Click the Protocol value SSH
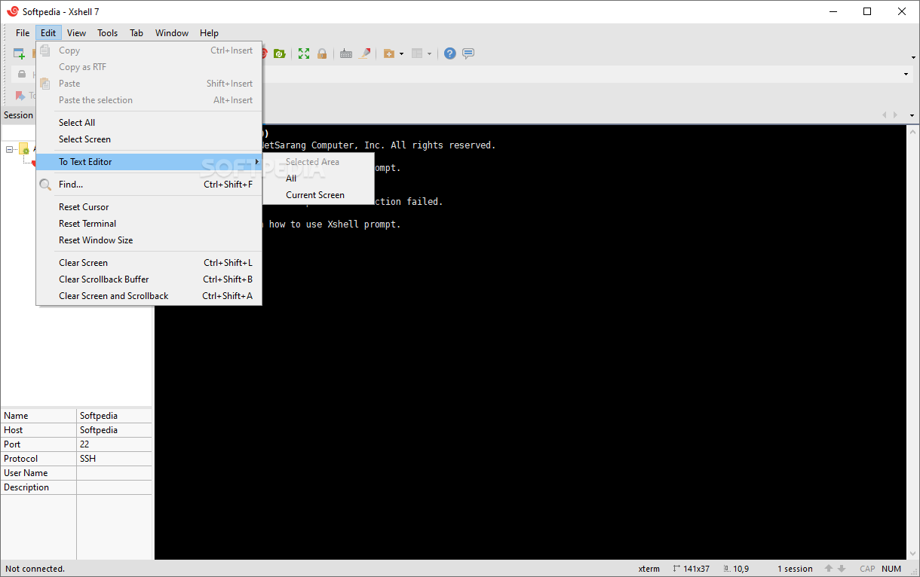The image size is (920, 577). [87, 459]
